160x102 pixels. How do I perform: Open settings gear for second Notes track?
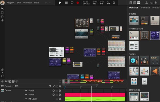click(x=54, y=95)
